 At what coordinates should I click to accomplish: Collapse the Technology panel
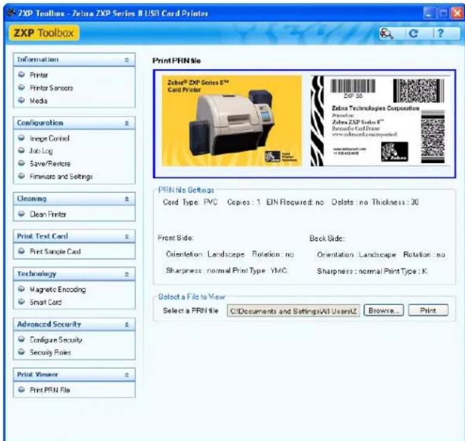[x=127, y=275]
